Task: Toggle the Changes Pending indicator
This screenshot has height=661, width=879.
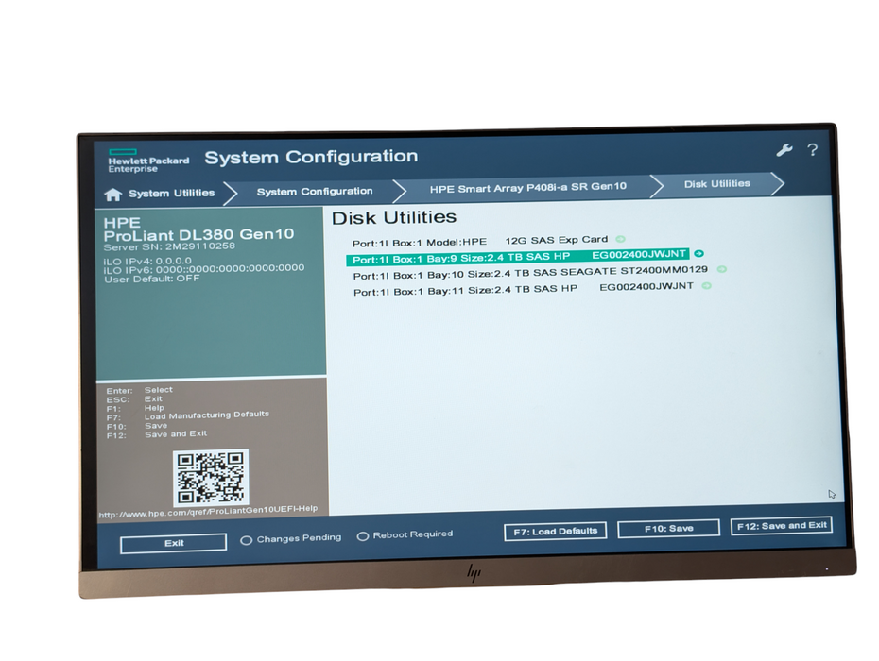Action: [246, 540]
